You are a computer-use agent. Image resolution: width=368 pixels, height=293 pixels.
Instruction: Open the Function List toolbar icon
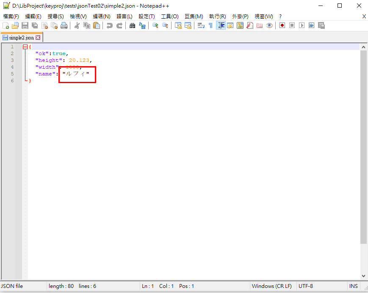click(x=250, y=25)
